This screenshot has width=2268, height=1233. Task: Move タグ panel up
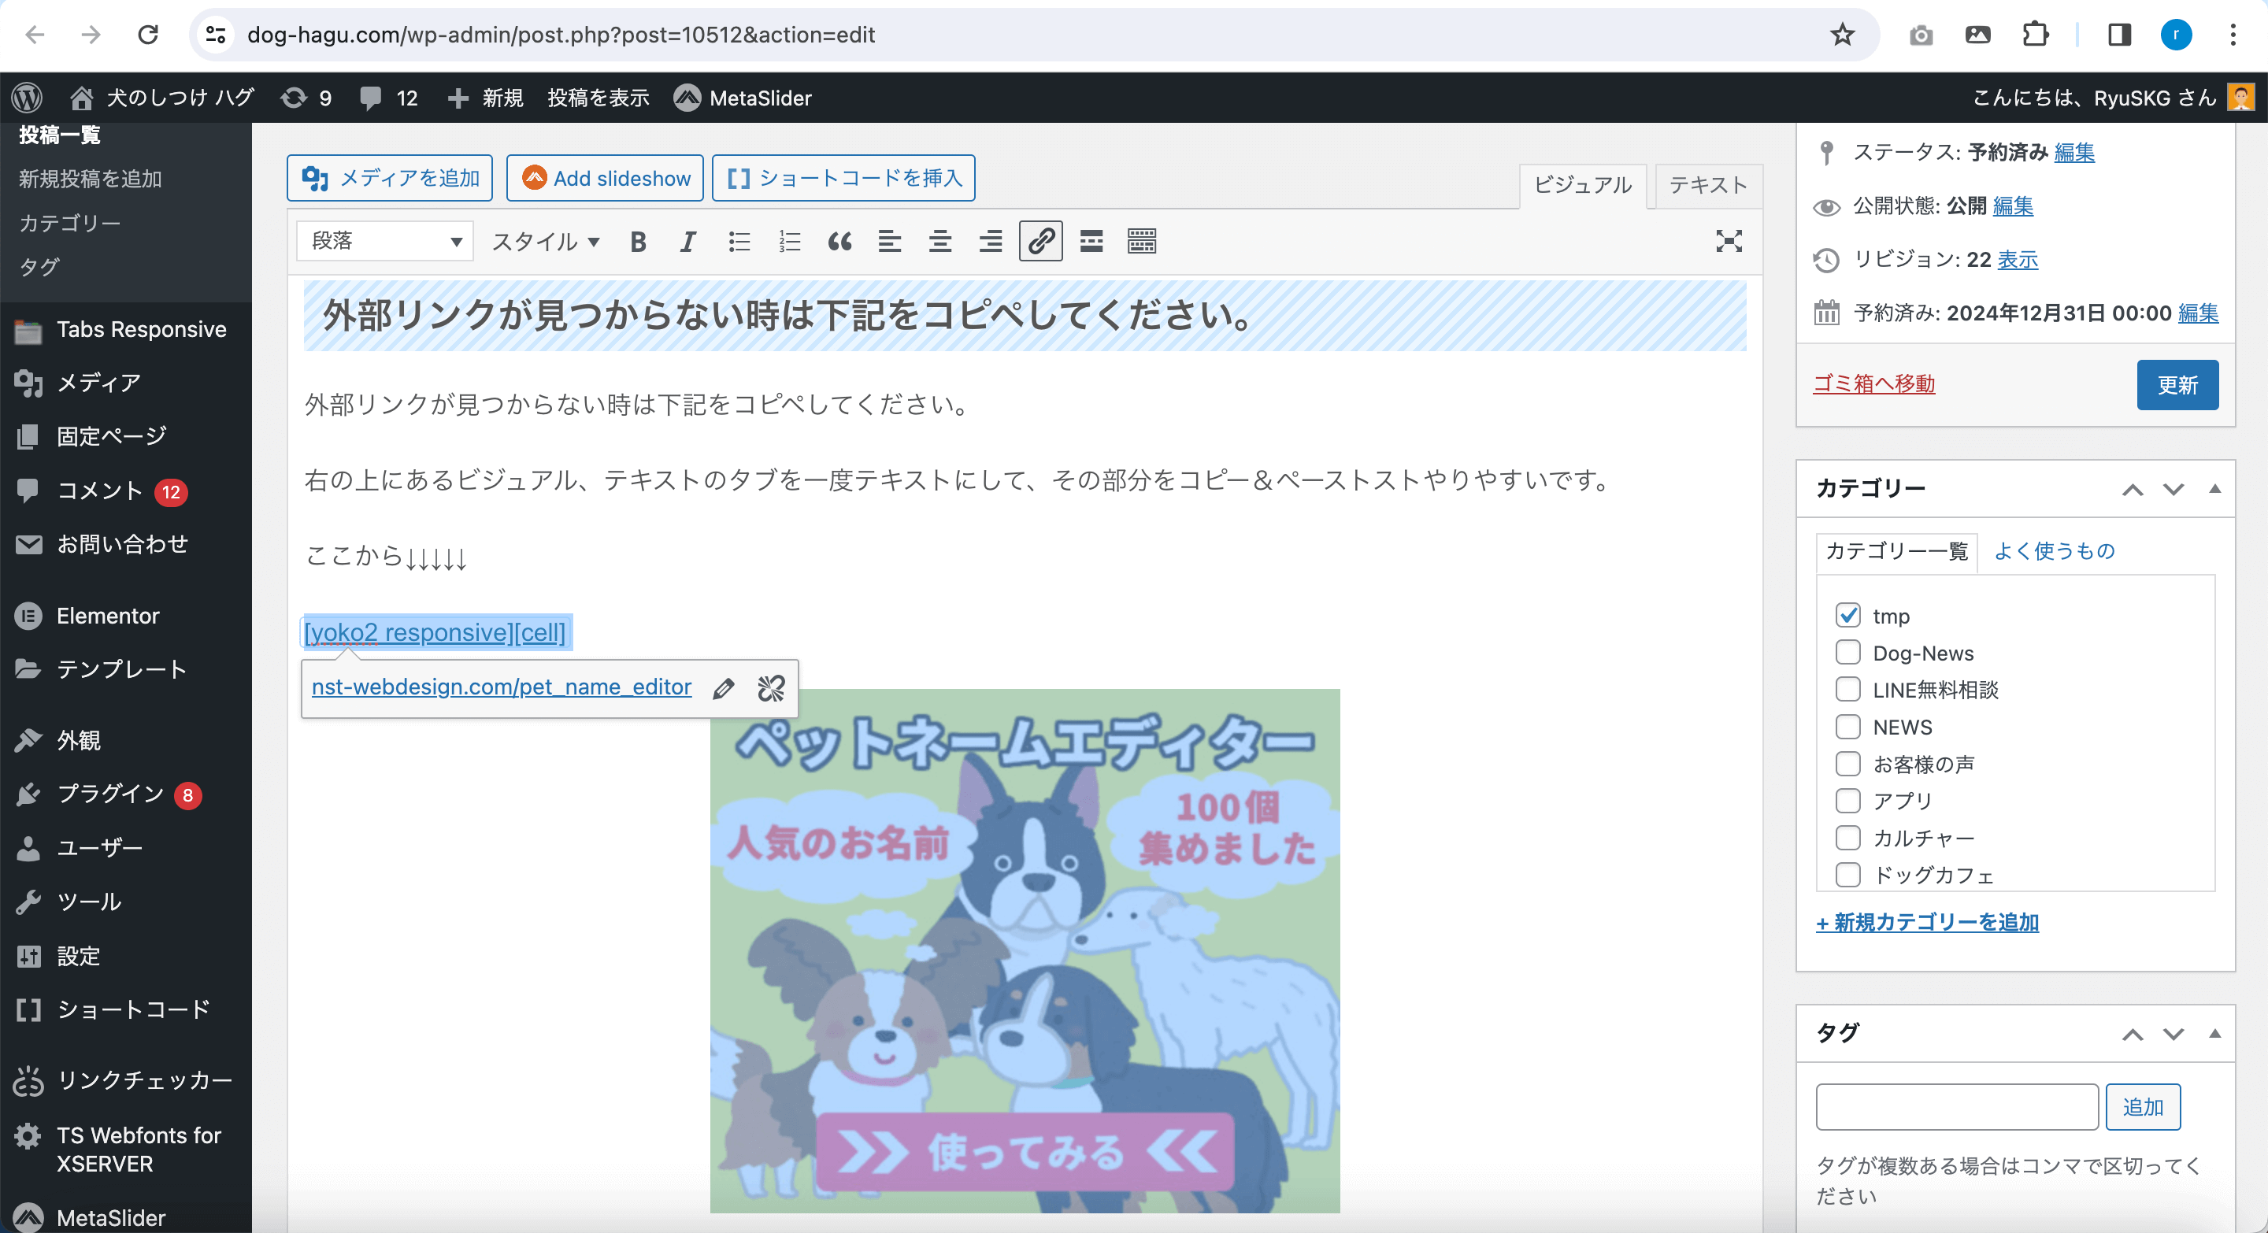2133,1034
